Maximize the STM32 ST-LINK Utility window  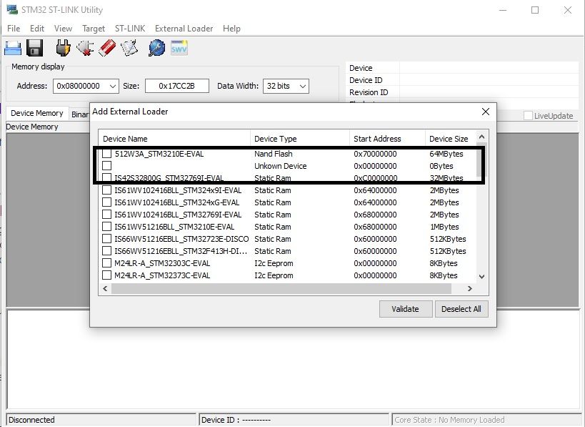click(535, 10)
